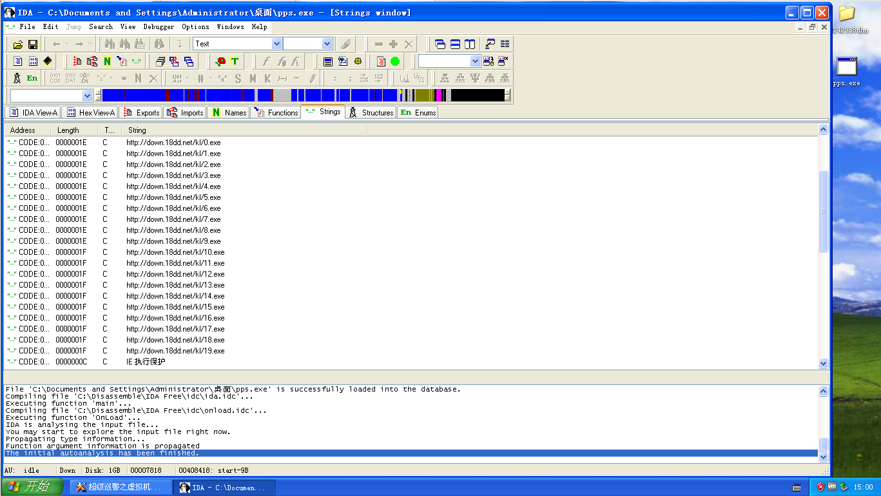
Task: Click the green N names toolbar icon
Action: (x=107, y=61)
